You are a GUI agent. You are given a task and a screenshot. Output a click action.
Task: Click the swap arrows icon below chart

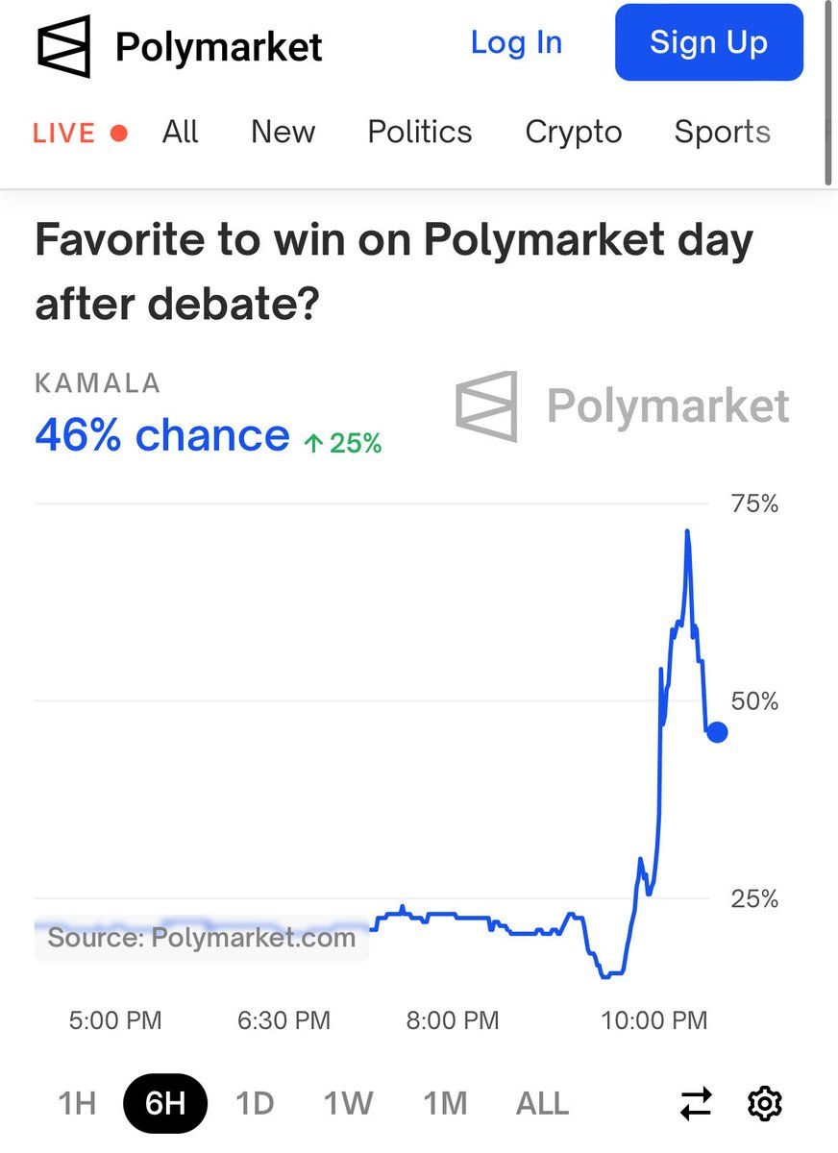[696, 1103]
